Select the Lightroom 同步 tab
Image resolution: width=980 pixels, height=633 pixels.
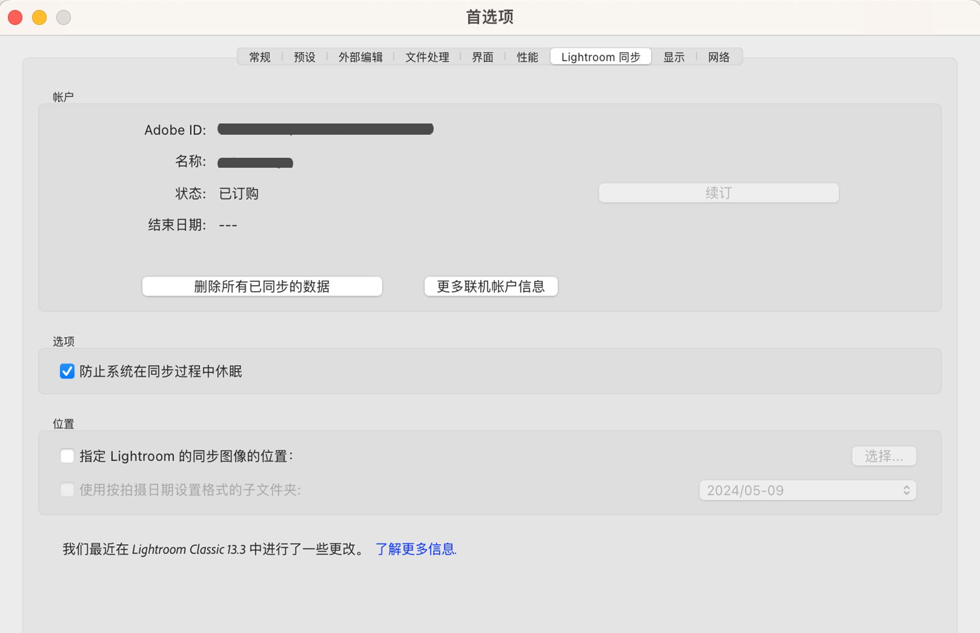click(x=600, y=56)
